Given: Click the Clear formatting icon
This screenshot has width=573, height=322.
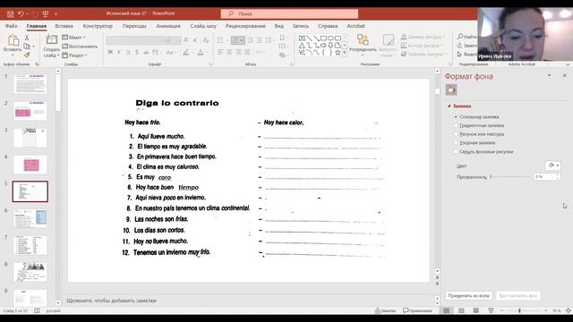Looking at the screenshot, I should [206, 40].
